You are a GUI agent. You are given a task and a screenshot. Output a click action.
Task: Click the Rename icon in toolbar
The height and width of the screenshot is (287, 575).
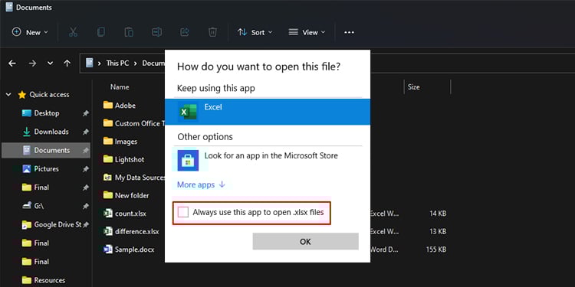(157, 32)
